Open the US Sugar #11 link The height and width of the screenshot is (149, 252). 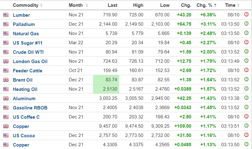tap(28, 43)
